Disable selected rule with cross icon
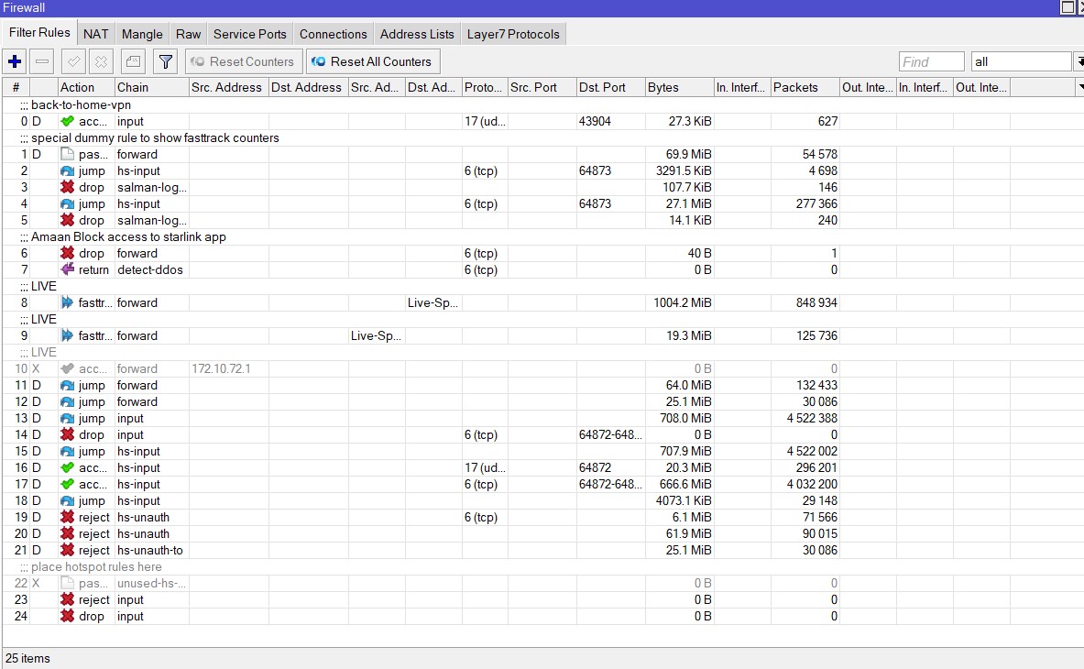 pyautogui.click(x=101, y=61)
